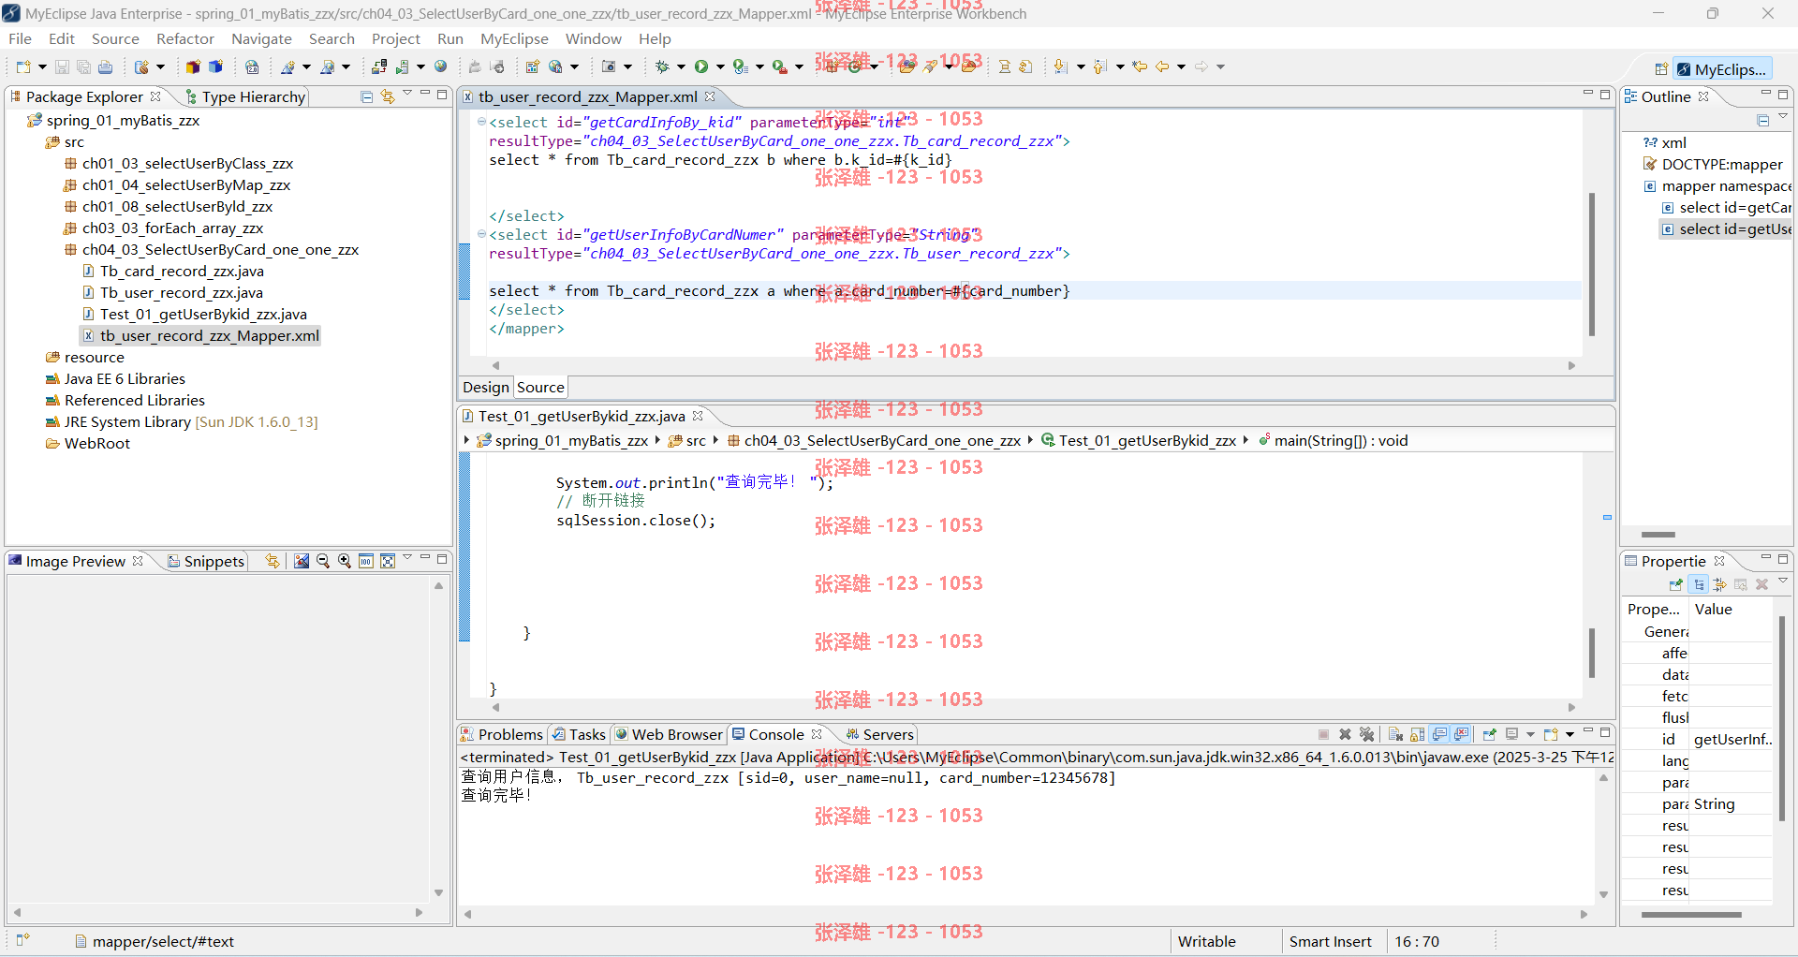The height and width of the screenshot is (957, 1798).
Task: Switch to the Type Hierarchy tab
Action: point(245,96)
